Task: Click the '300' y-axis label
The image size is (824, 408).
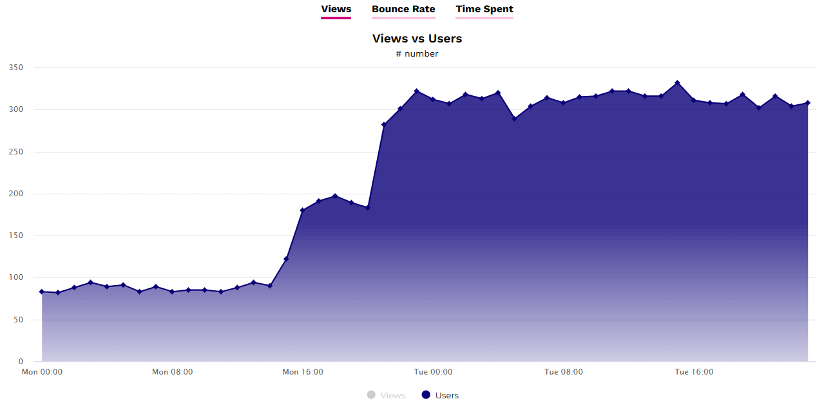Action: pos(16,109)
